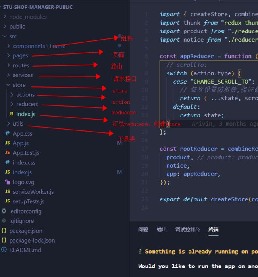Click the JS icon beside setupTests.js

click(x=8, y=201)
